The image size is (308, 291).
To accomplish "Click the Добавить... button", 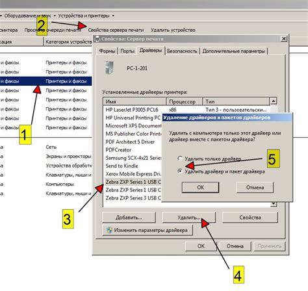I will 129,218.
